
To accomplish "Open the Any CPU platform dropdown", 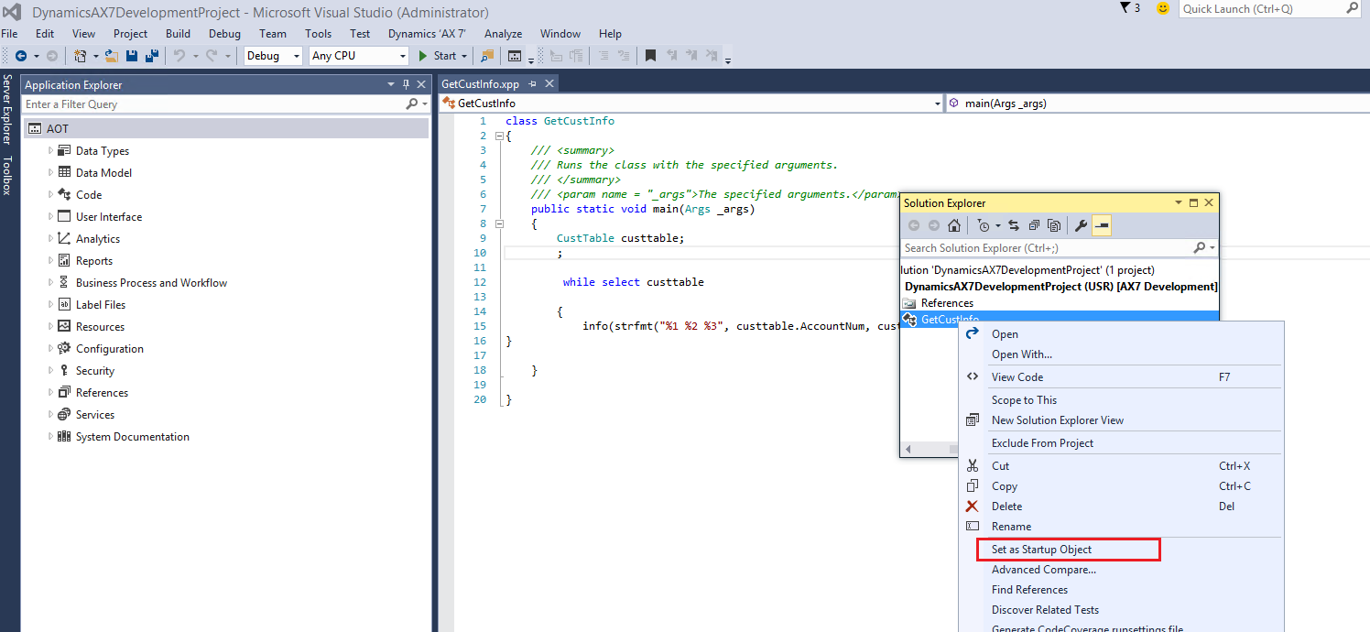I will point(403,56).
